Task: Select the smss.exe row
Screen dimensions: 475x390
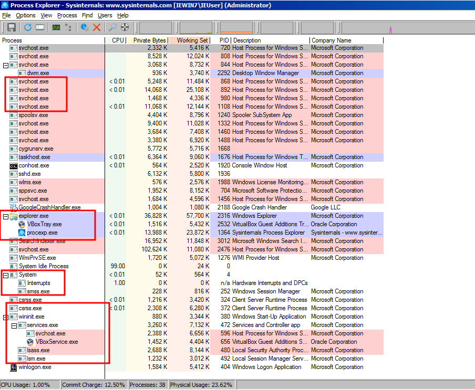Action: 192,291
